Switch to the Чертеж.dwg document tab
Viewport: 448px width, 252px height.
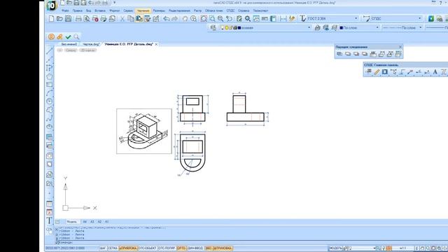click(x=91, y=44)
